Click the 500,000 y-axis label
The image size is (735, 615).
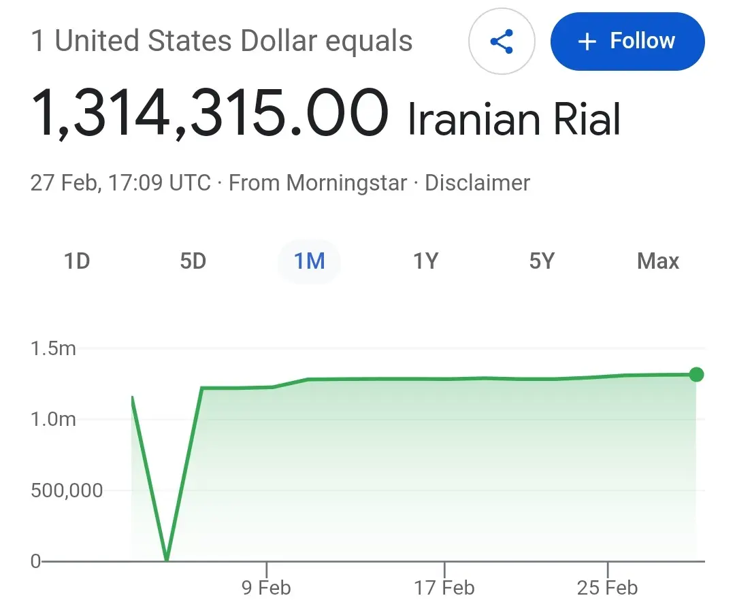click(67, 491)
